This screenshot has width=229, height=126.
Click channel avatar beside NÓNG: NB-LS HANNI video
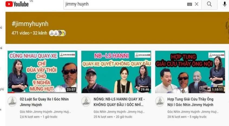(x=86, y=101)
